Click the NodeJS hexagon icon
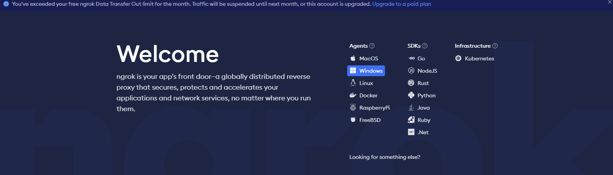Viewport: 613px width, 175px height. [411, 71]
